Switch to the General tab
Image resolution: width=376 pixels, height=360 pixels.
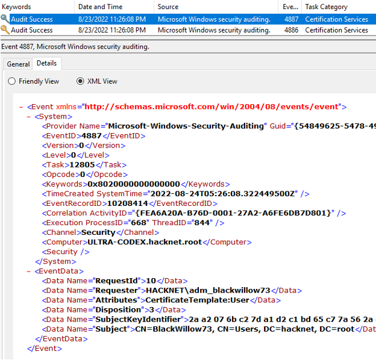(x=18, y=64)
